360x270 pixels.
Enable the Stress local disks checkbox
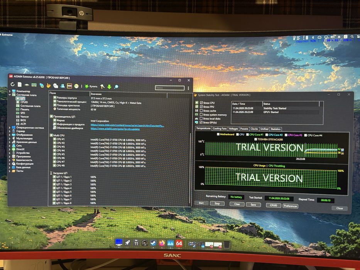pyautogui.click(x=201, y=118)
